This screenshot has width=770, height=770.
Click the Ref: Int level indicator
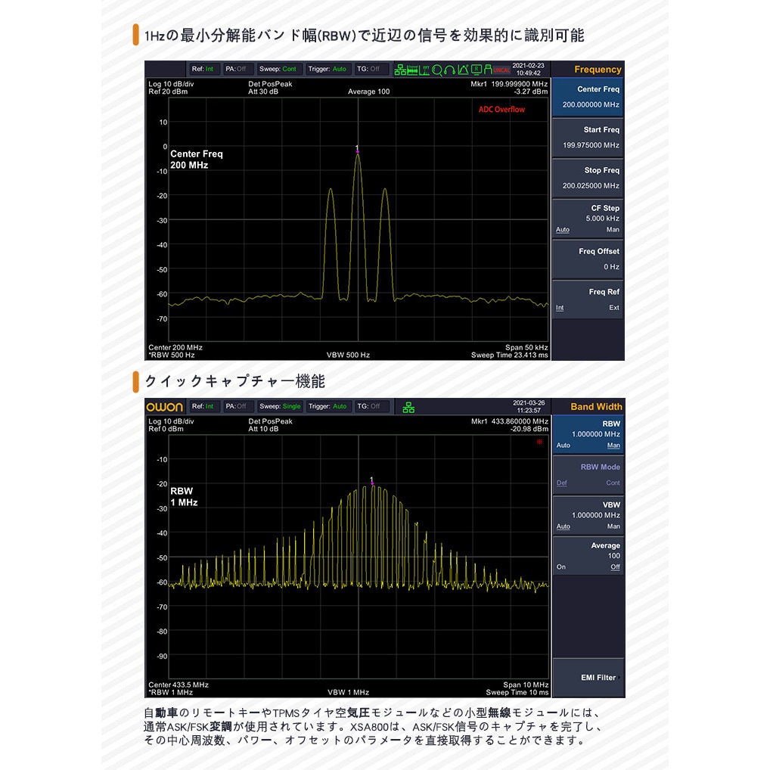(202, 69)
